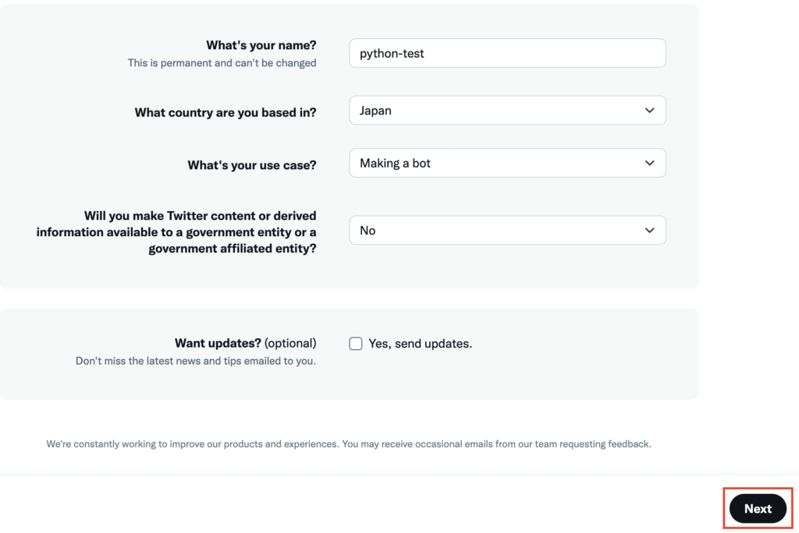Open the country dropdown showing Japan
The image size is (799, 533).
coord(507,110)
